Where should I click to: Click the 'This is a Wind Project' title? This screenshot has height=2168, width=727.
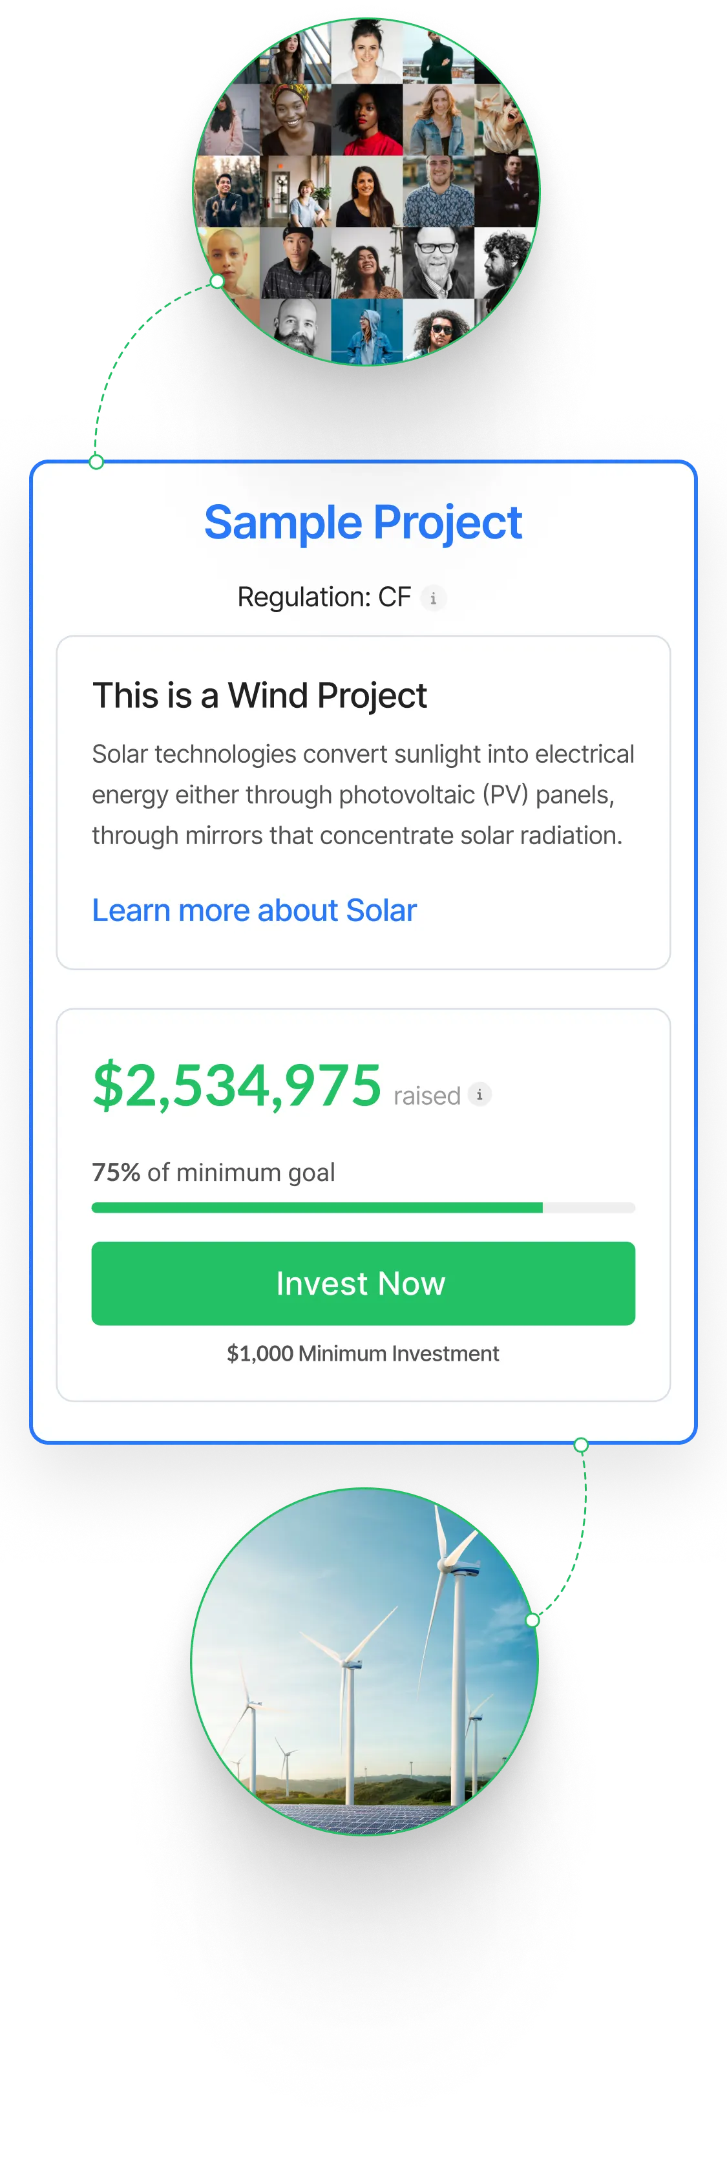tap(260, 695)
